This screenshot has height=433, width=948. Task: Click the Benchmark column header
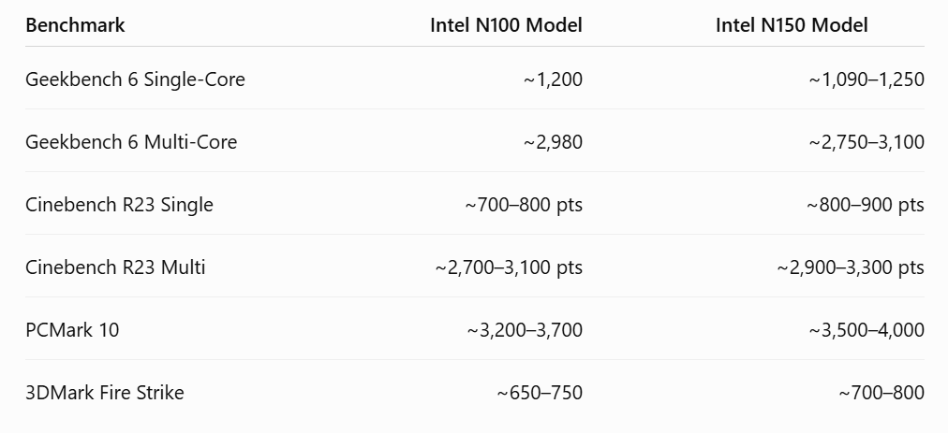point(75,25)
